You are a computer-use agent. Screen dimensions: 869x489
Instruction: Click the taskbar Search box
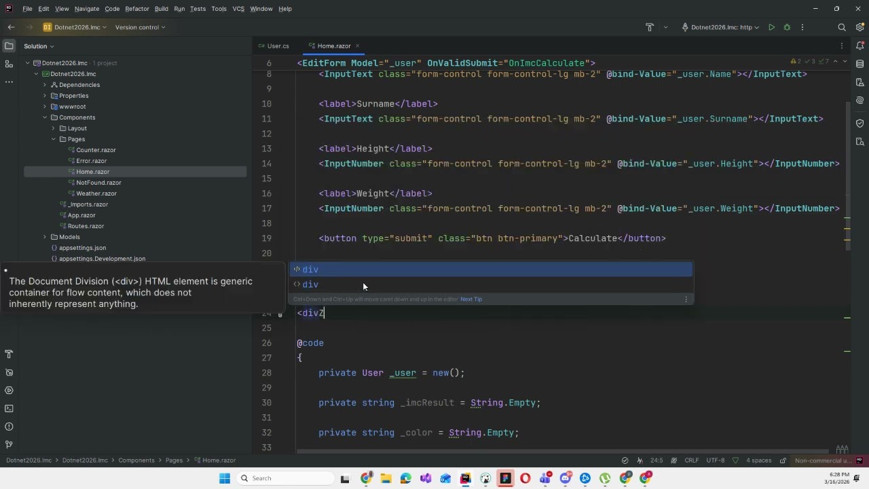coord(285,478)
